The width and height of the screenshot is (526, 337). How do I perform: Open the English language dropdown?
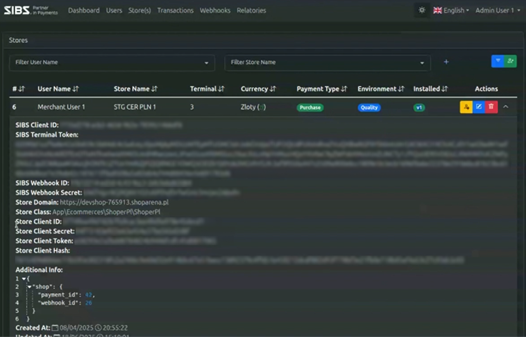[451, 10]
